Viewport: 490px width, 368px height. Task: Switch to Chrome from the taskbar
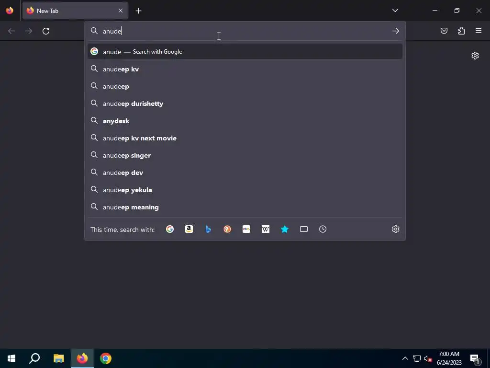pos(106,358)
